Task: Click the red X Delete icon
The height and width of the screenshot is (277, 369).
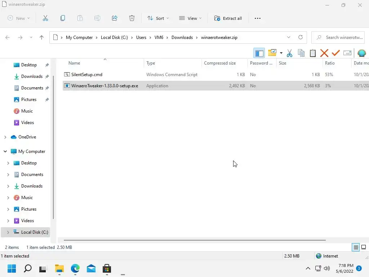Action: 324,53
